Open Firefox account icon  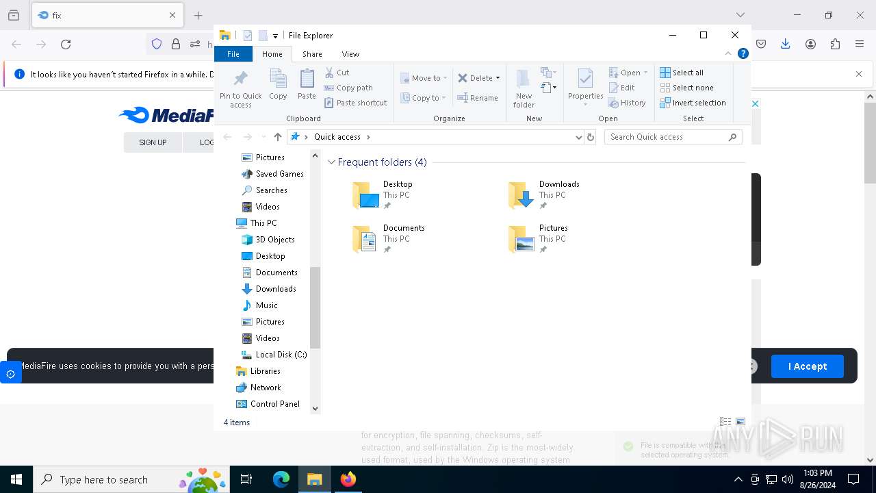pos(810,44)
